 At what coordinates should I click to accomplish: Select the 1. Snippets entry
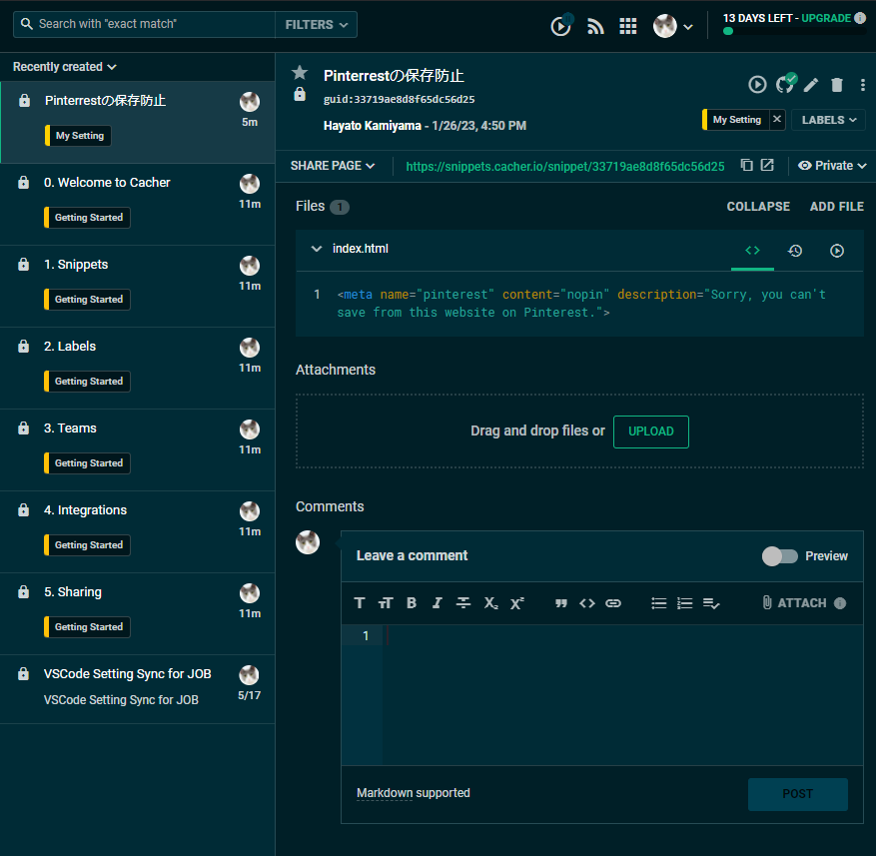pyautogui.click(x=138, y=286)
